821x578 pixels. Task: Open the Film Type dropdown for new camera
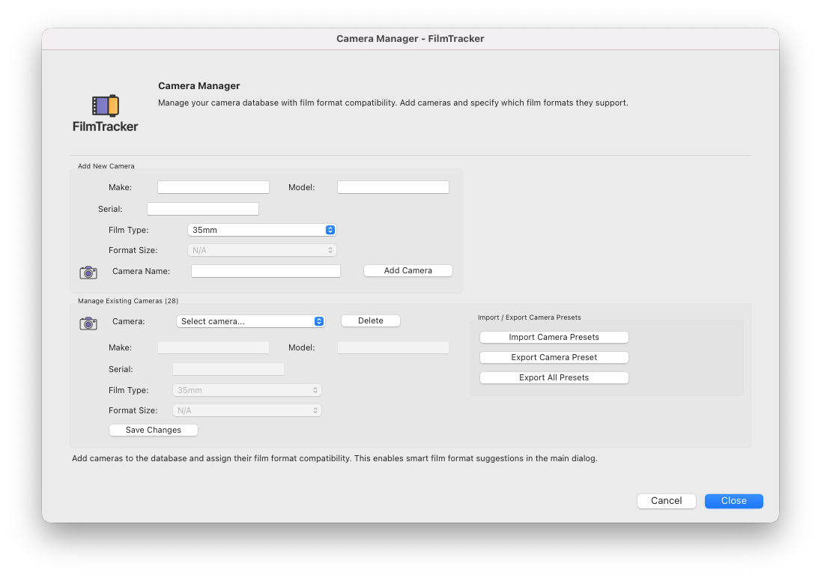pyautogui.click(x=261, y=230)
